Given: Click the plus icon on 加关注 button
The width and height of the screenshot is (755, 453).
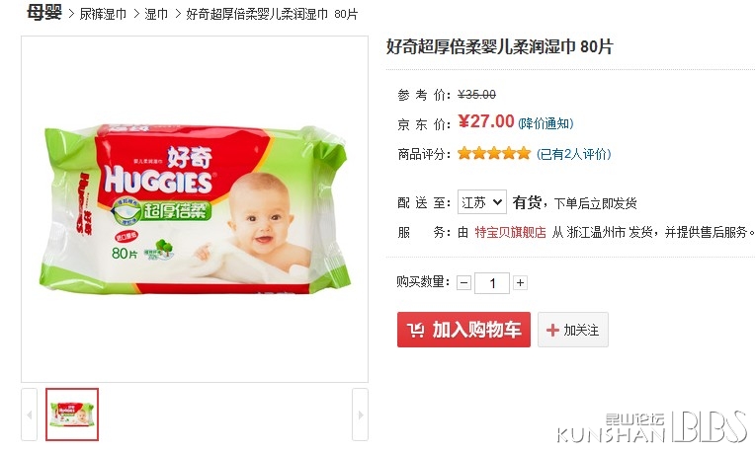Looking at the screenshot, I should [x=552, y=330].
